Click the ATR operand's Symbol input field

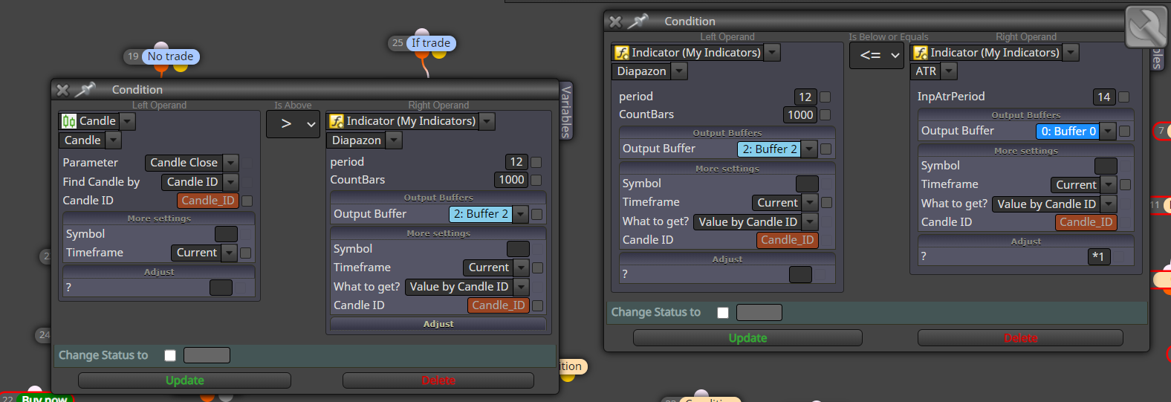tap(1106, 166)
